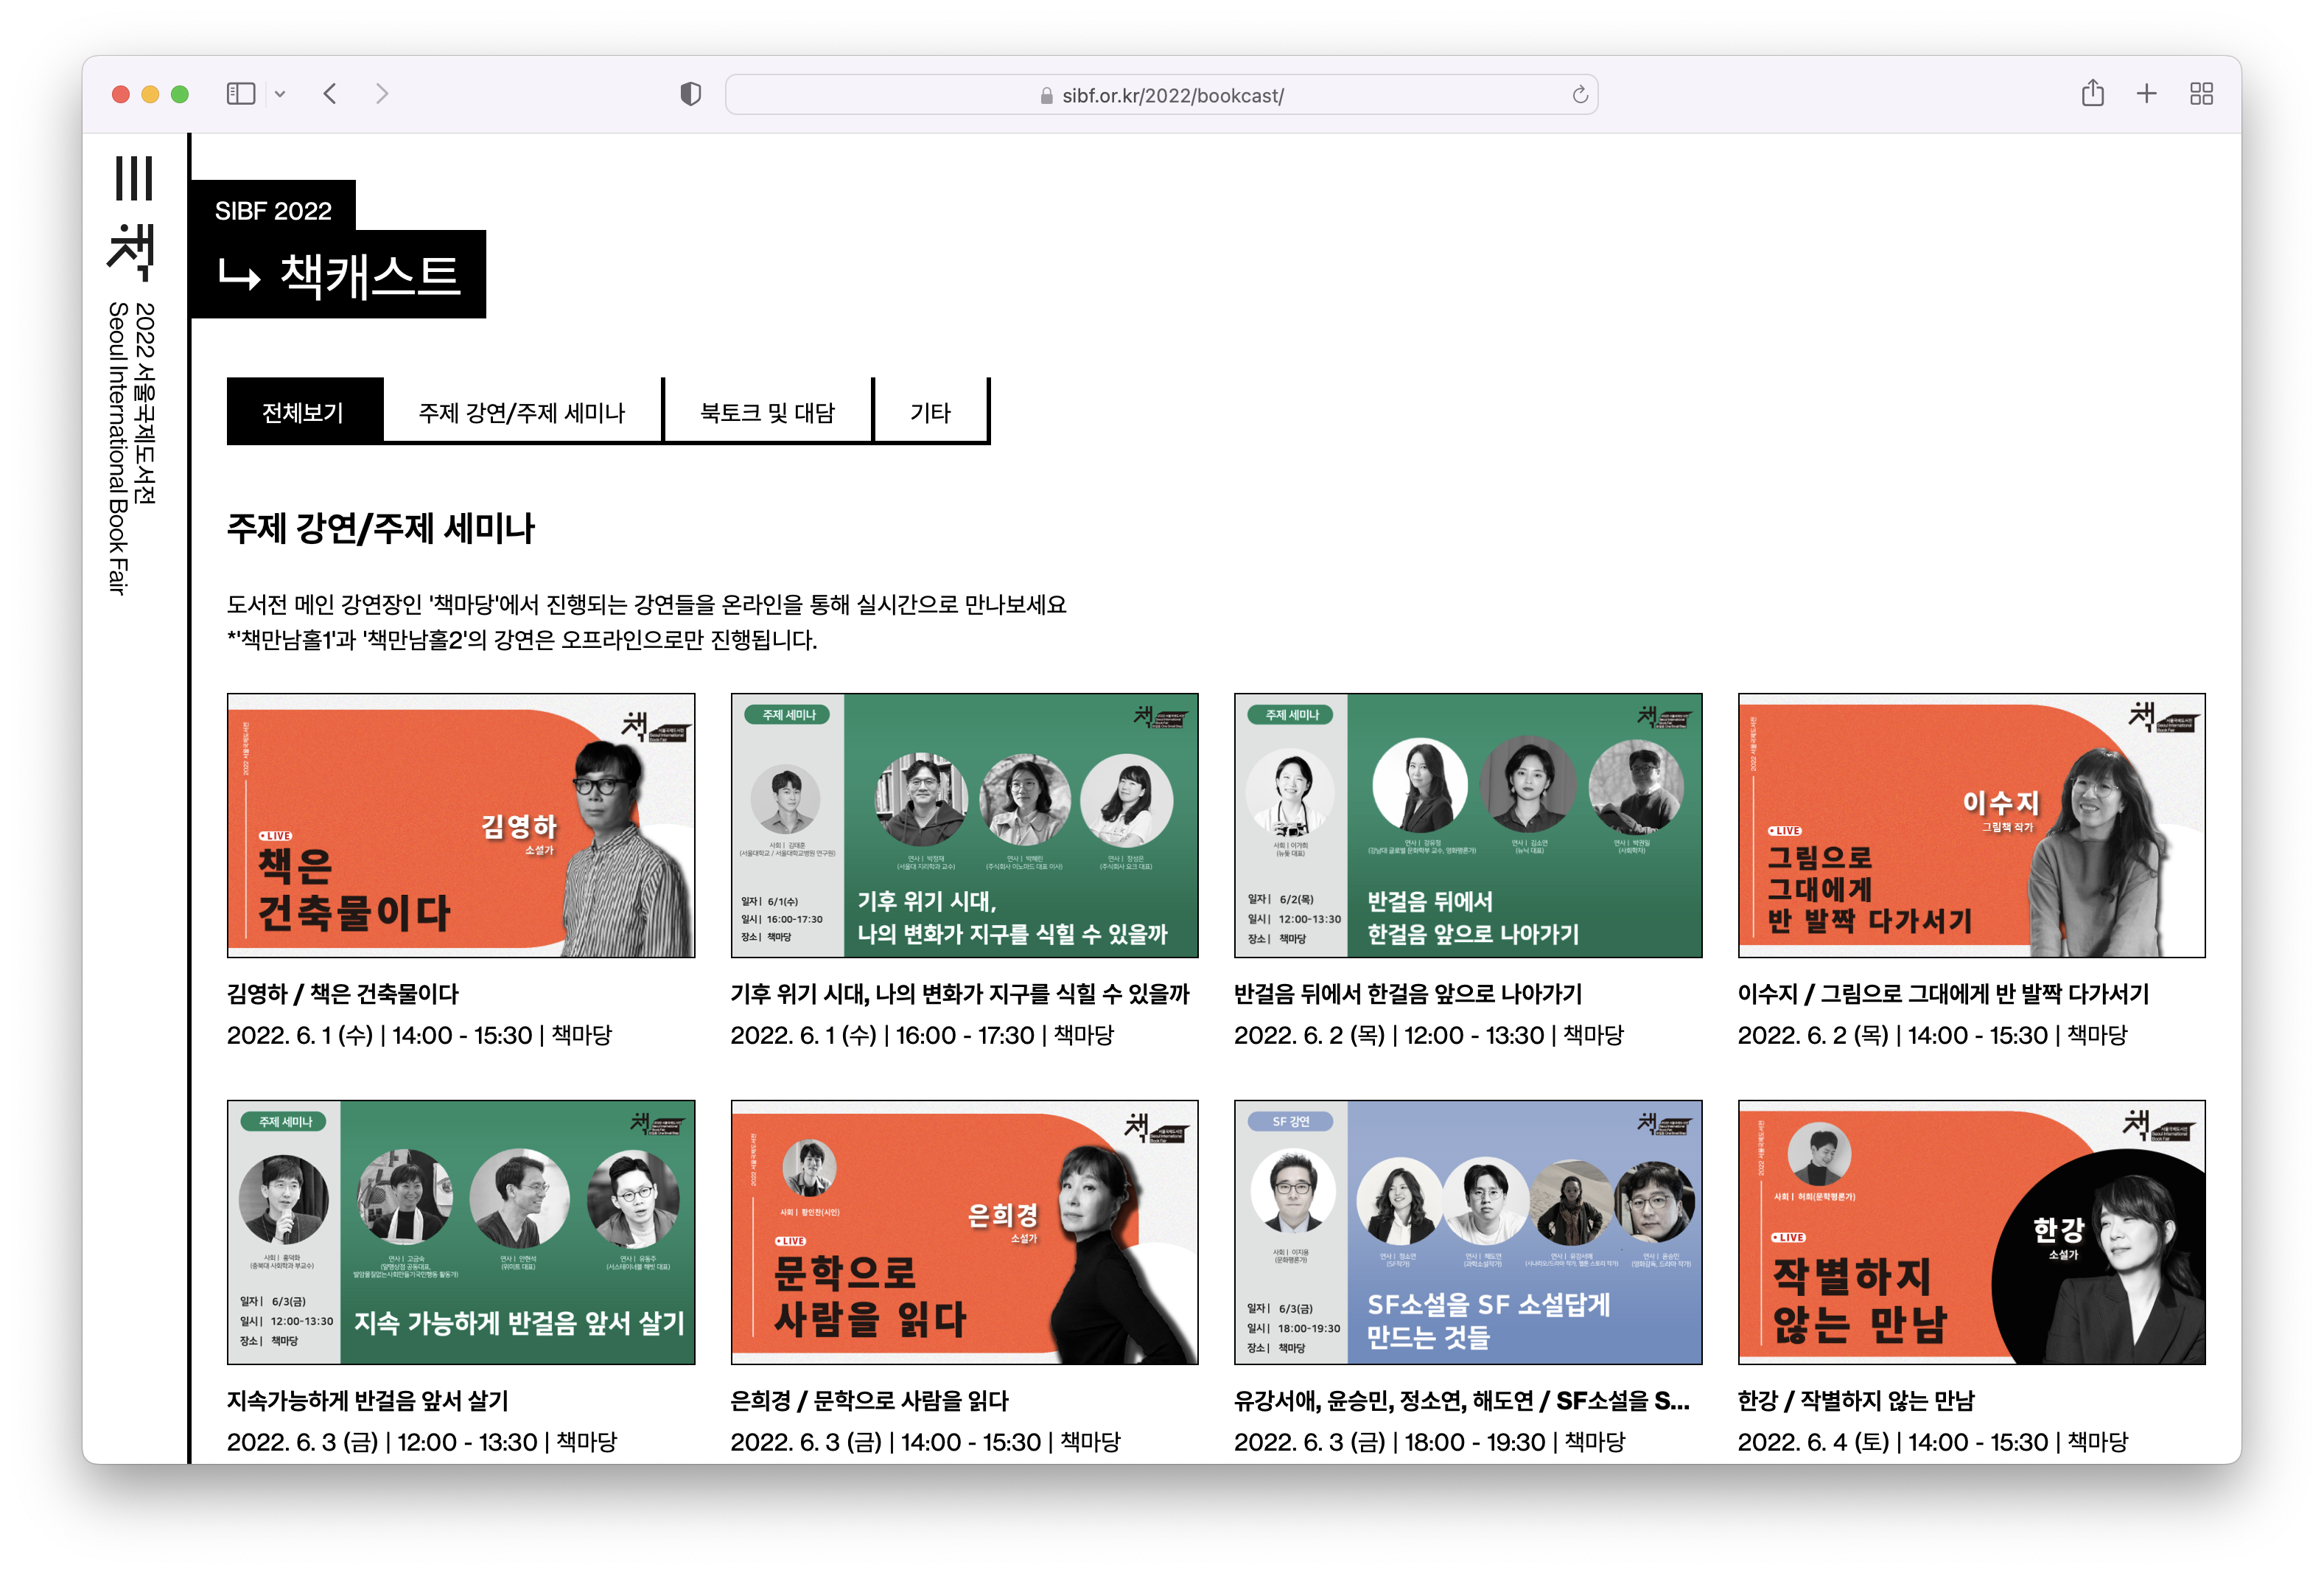This screenshot has height=1573, width=2324.
Task: Open a new tab with plus icon
Action: pyautogui.click(x=2146, y=94)
